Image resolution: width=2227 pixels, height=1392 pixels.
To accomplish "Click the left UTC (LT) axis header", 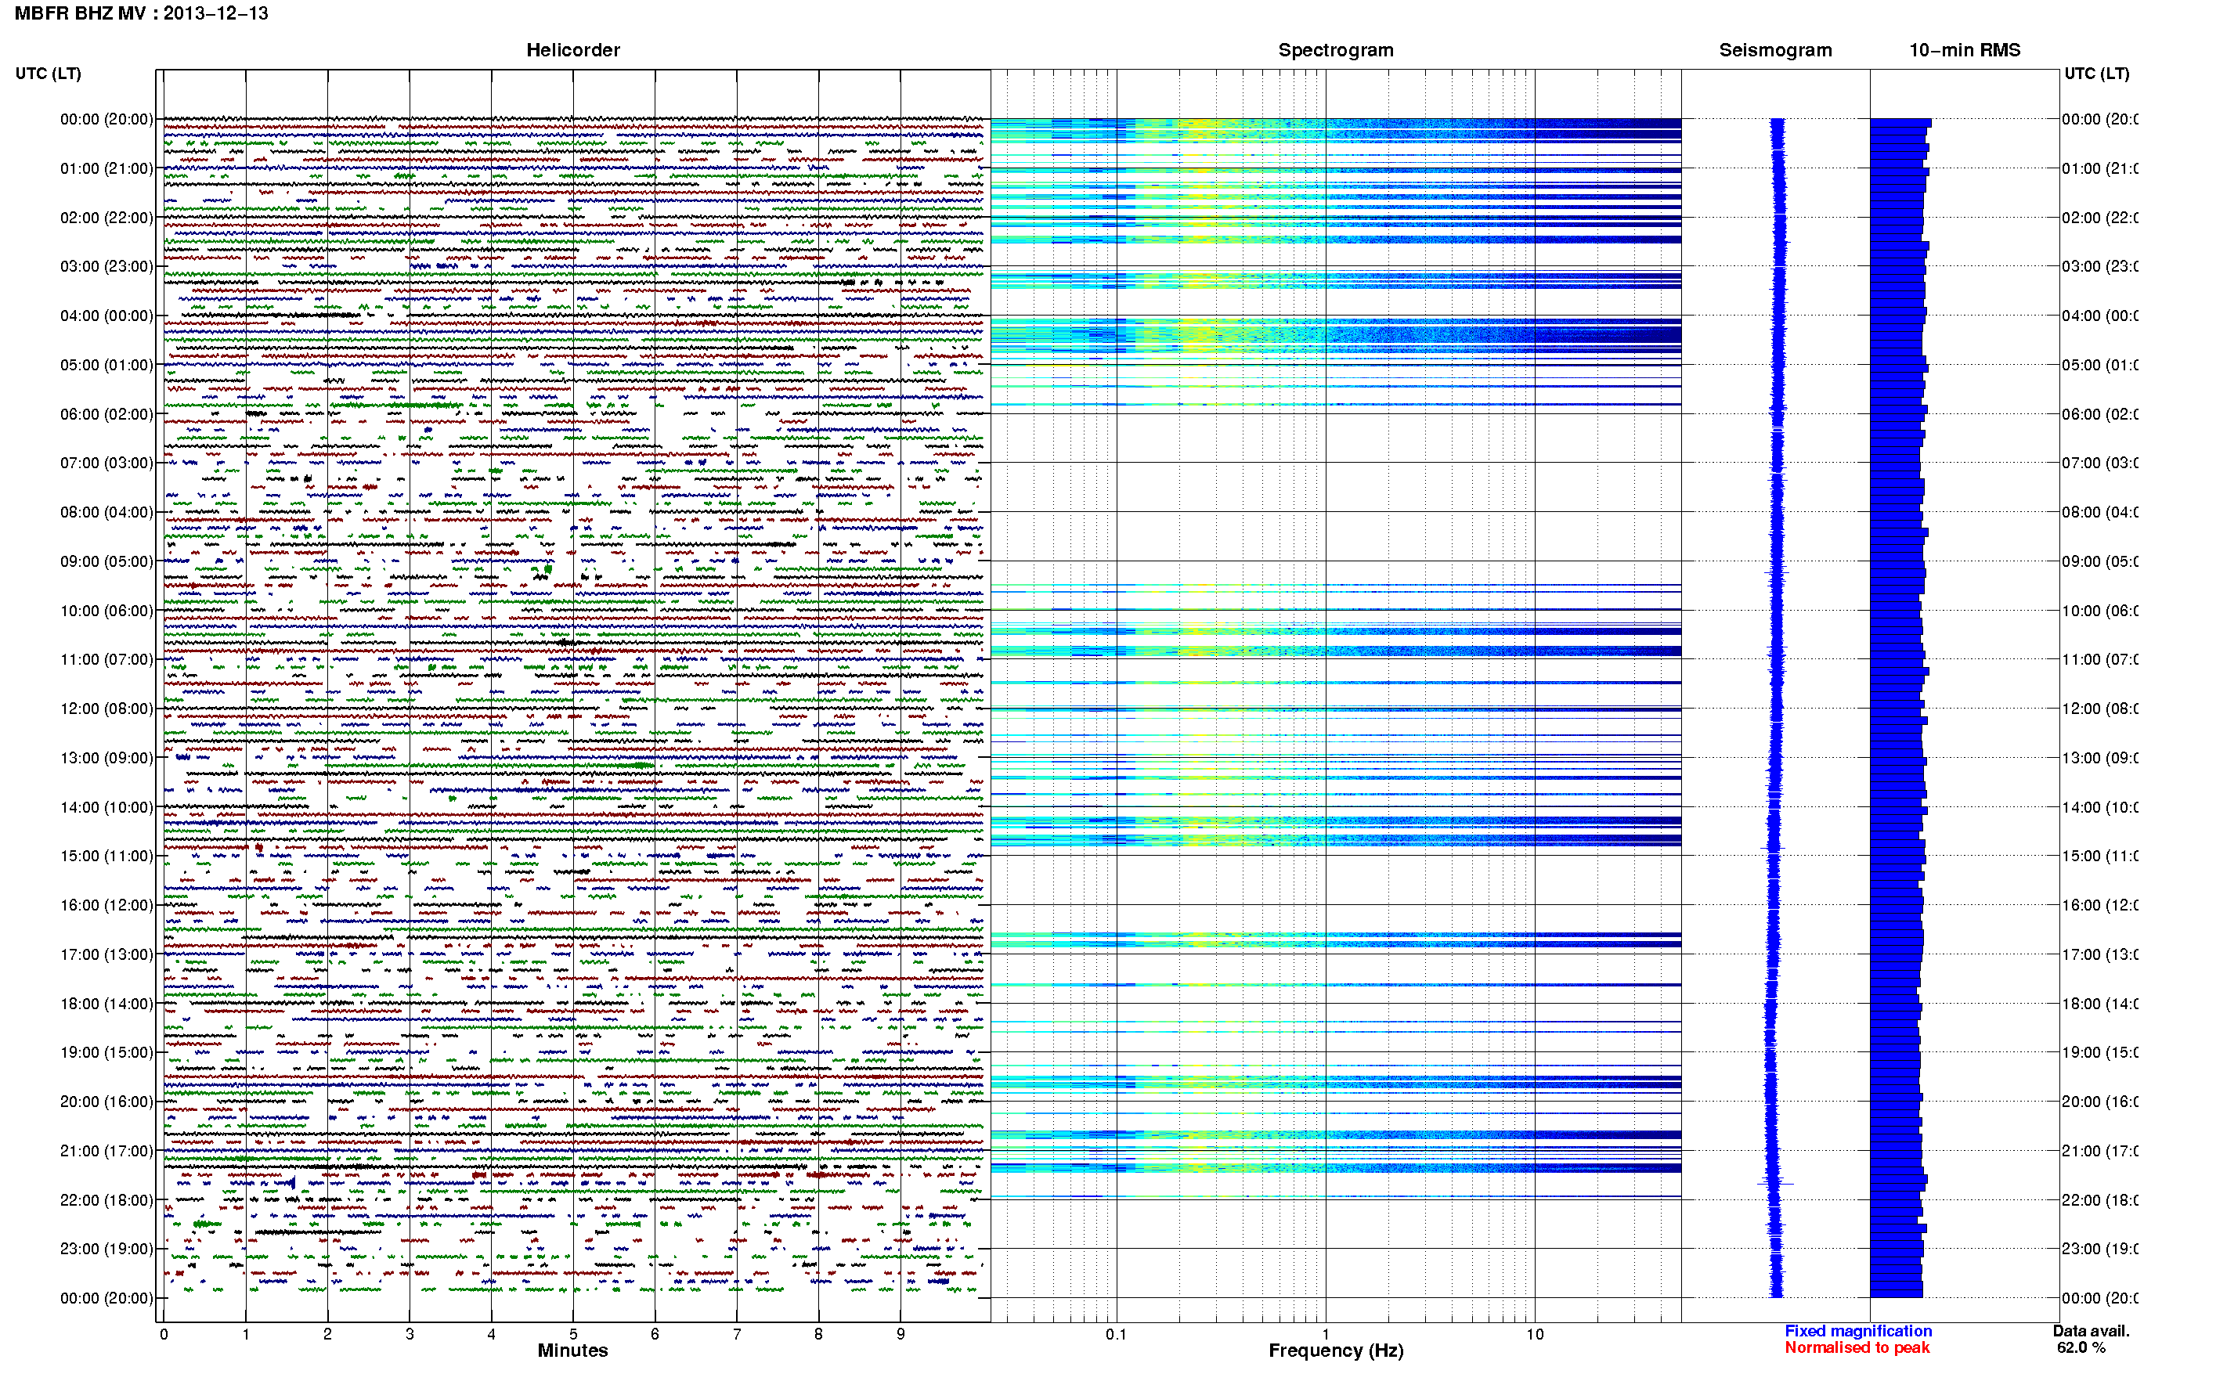I will click(48, 74).
